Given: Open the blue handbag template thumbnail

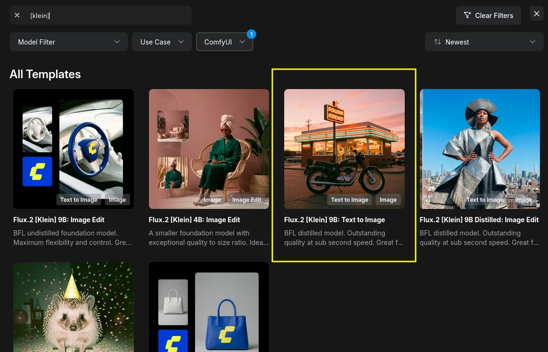Looking at the screenshot, I should [209, 307].
